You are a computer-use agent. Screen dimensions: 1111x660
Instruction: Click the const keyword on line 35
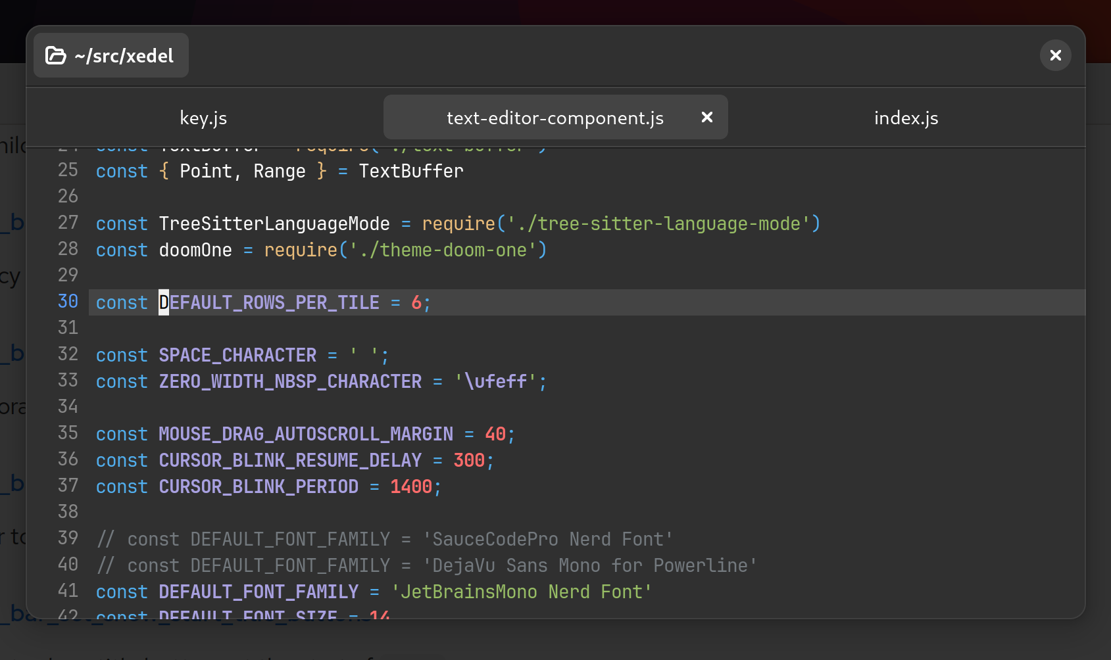[x=122, y=434]
